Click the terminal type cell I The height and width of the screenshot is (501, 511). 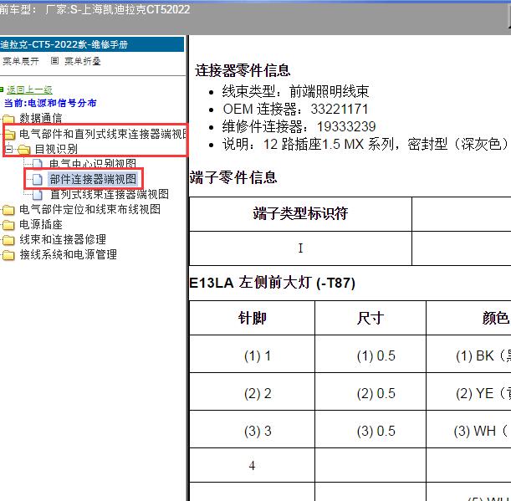tap(300, 248)
